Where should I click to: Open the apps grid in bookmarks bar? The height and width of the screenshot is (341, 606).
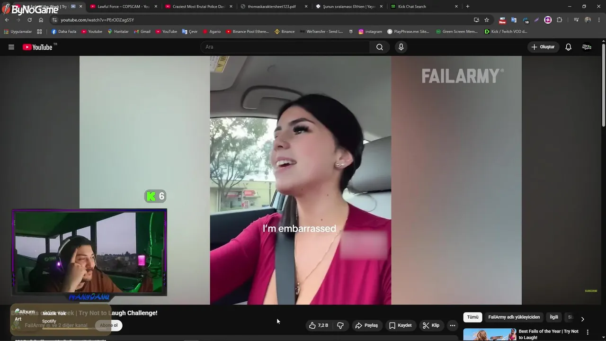pos(39,32)
